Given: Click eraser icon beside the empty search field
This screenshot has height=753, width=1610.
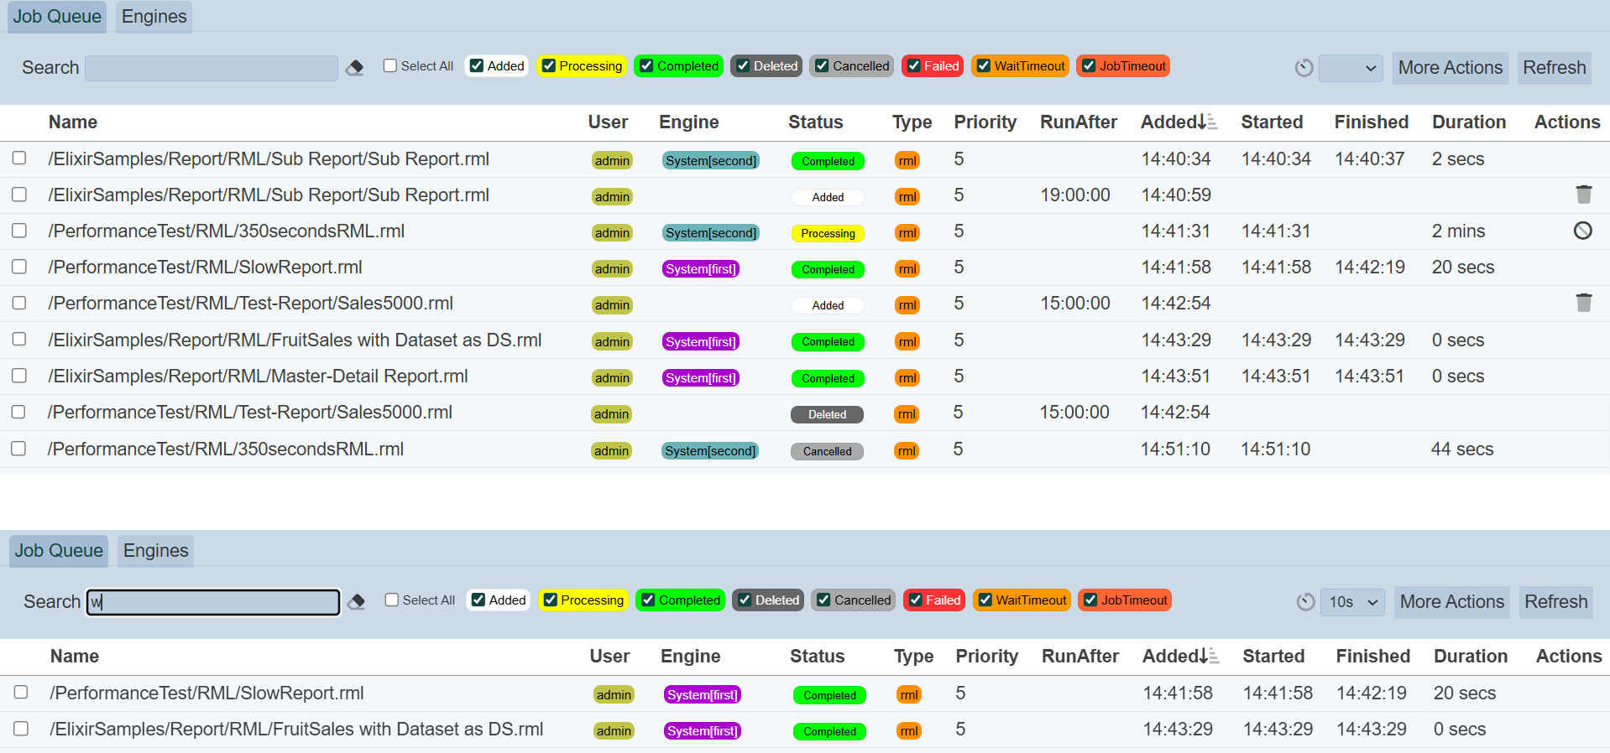Looking at the screenshot, I should coord(354,68).
